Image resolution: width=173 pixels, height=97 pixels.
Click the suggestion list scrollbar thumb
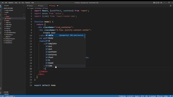point(85,36)
